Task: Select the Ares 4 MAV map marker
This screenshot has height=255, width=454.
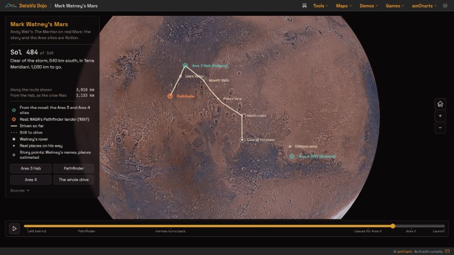Action: tap(292, 156)
